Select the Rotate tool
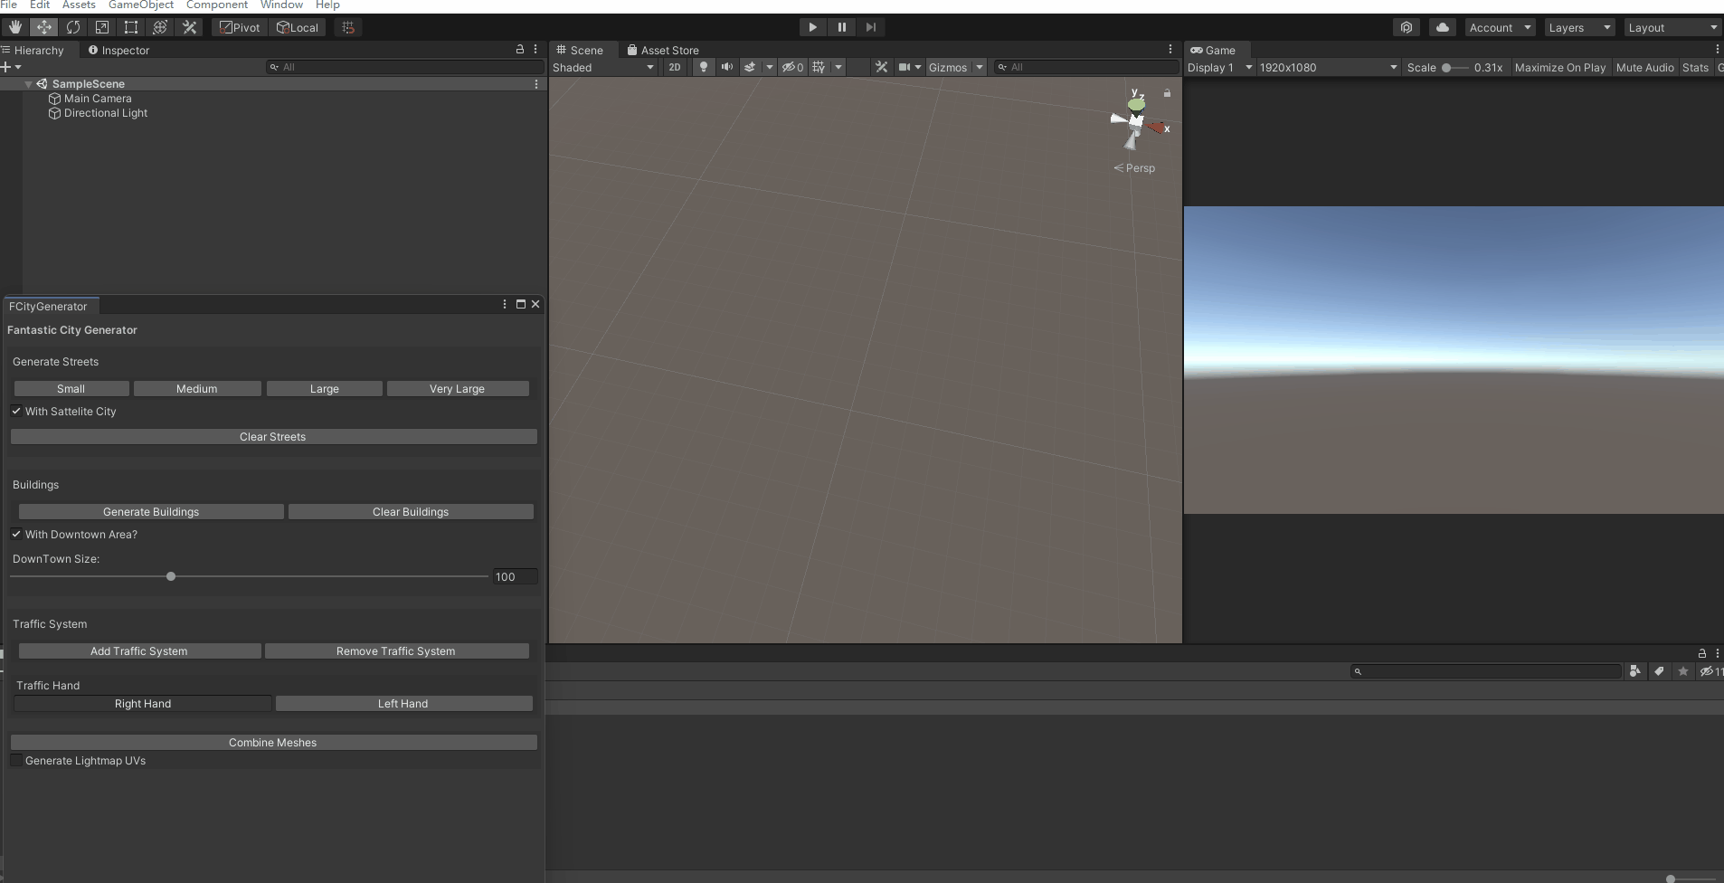 [x=73, y=27]
